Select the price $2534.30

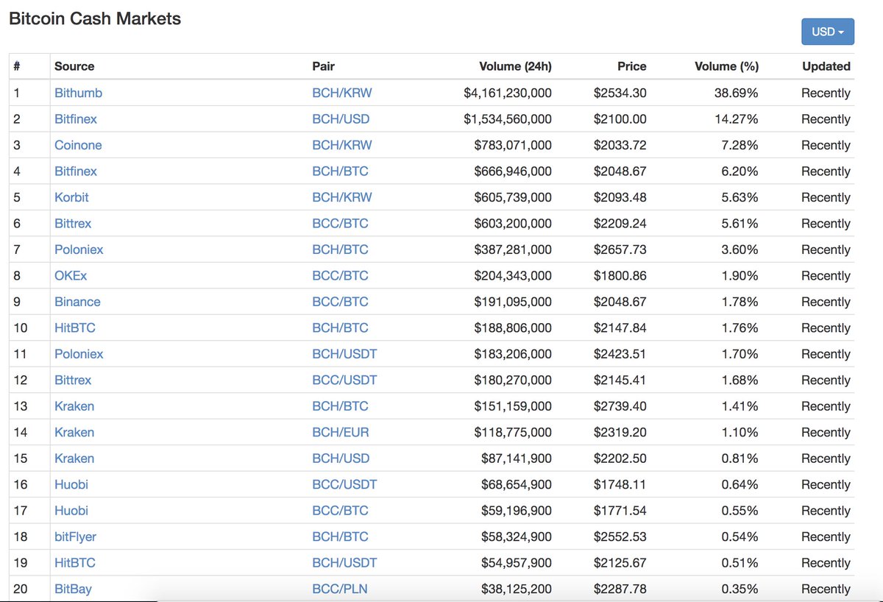tap(620, 93)
